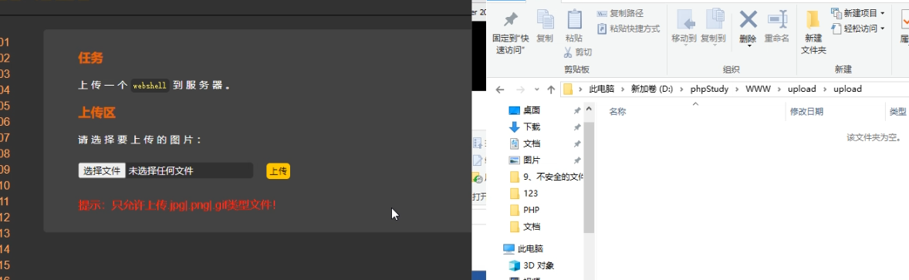Click the folder icon in the address bar

(x=568, y=89)
